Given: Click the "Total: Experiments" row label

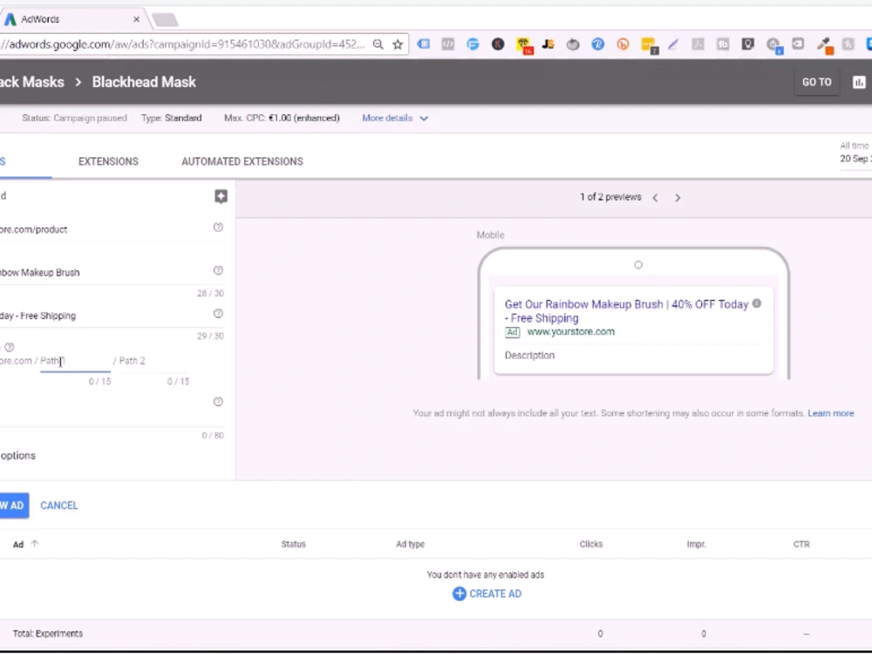Looking at the screenshot, I should [48, 633].
